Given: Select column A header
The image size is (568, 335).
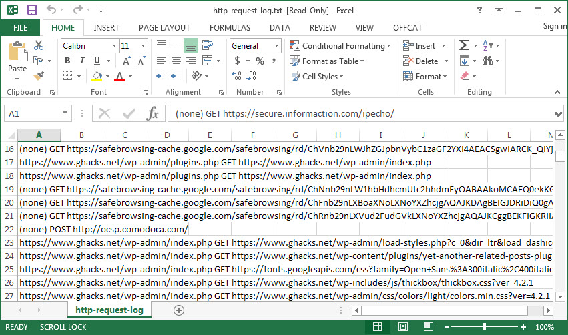Looking at the screenshot, I should pos(39,135).
